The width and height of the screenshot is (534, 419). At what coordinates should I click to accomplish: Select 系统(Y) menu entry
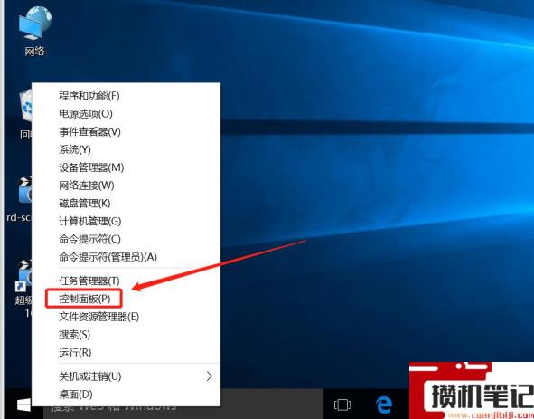(x=75, y=149)
